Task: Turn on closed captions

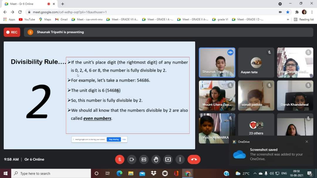Action: click(144, 160)
